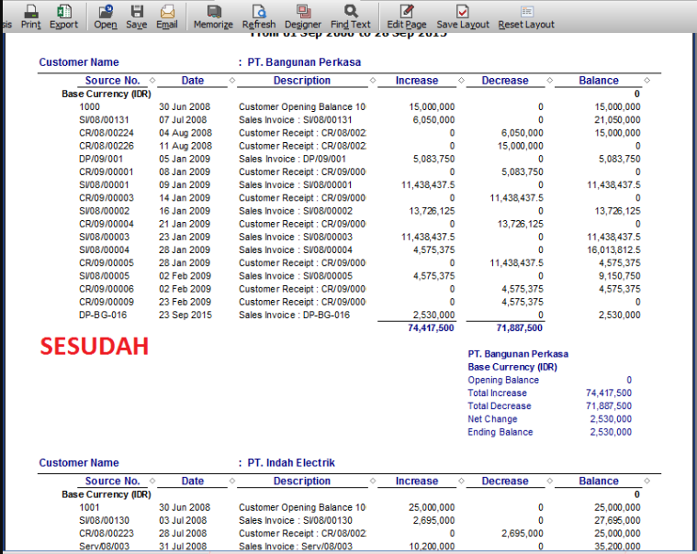Select source number SI/08/00130
Screen dimensions: 697x554
pyautogui.click(x=104, y=520)
